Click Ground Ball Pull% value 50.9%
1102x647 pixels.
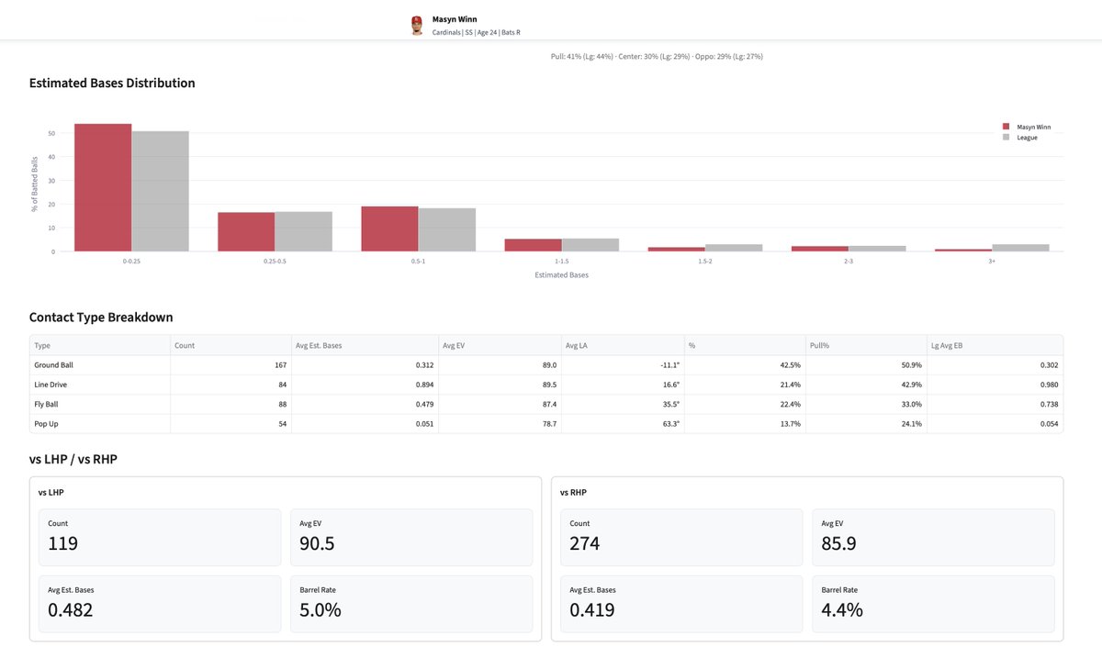(911, 365)
